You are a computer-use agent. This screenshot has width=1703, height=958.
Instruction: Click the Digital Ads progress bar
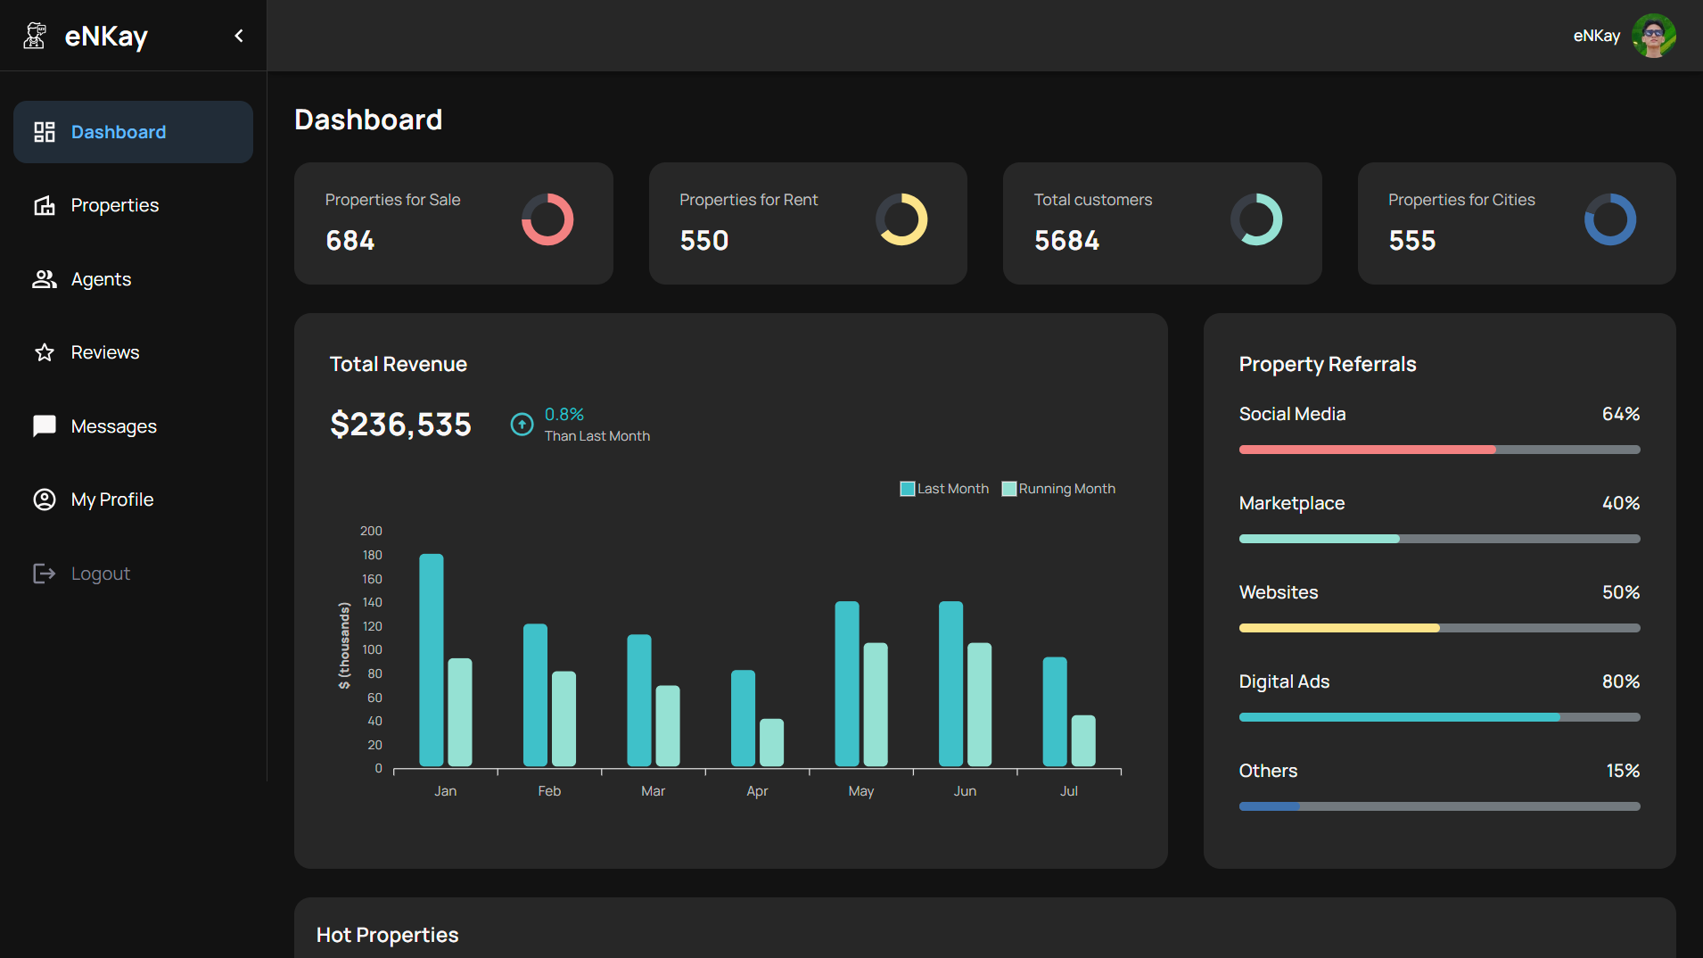click(x=1438, y=716)
